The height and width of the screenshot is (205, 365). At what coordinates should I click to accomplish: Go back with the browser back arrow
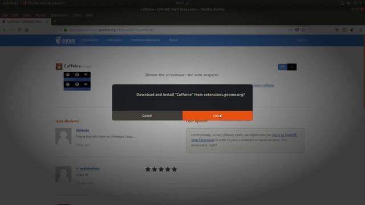pos(5,30)
